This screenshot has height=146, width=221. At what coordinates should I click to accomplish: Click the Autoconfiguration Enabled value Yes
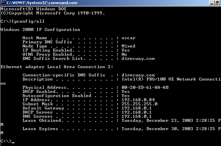(126, 96)
